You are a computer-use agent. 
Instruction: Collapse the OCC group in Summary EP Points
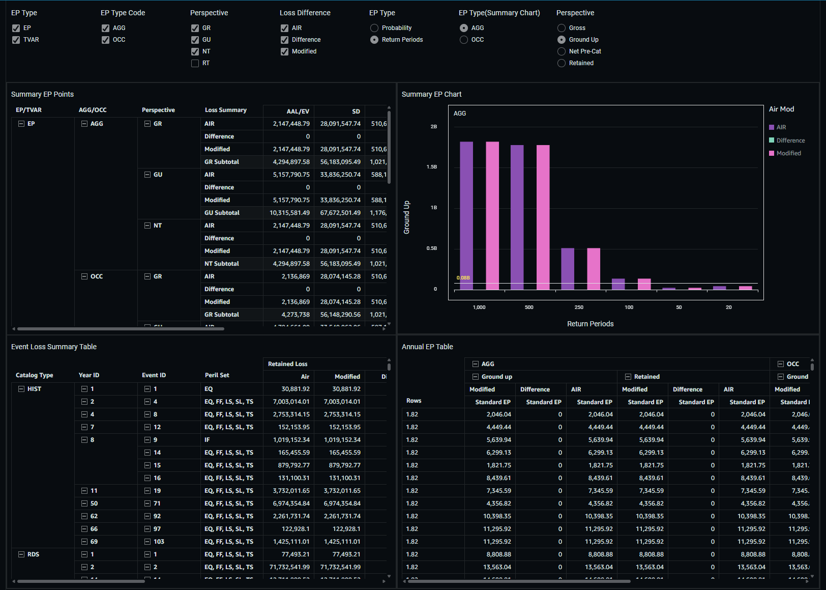click(x=84, y=276)
